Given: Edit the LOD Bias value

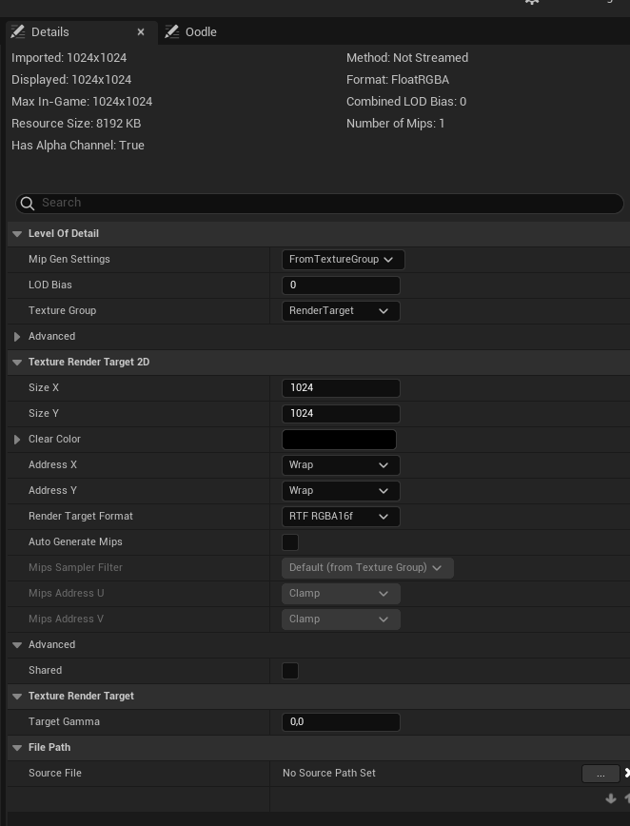Looking at the screenshot, I should (x=341, y=285).
